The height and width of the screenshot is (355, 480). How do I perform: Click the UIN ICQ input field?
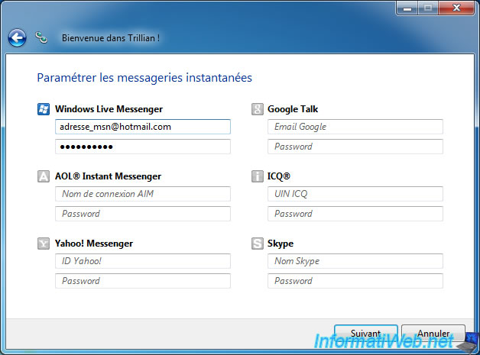[x=355, y=194]
